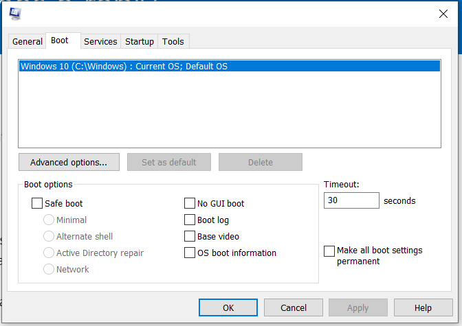Viewport: 462px width, 326px height.
Task: Open Help for System Configuration
Action: tap(423, 308)
